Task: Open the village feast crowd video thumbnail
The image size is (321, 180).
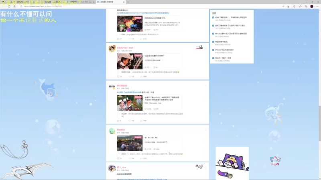Action: (x=130, y=143)
